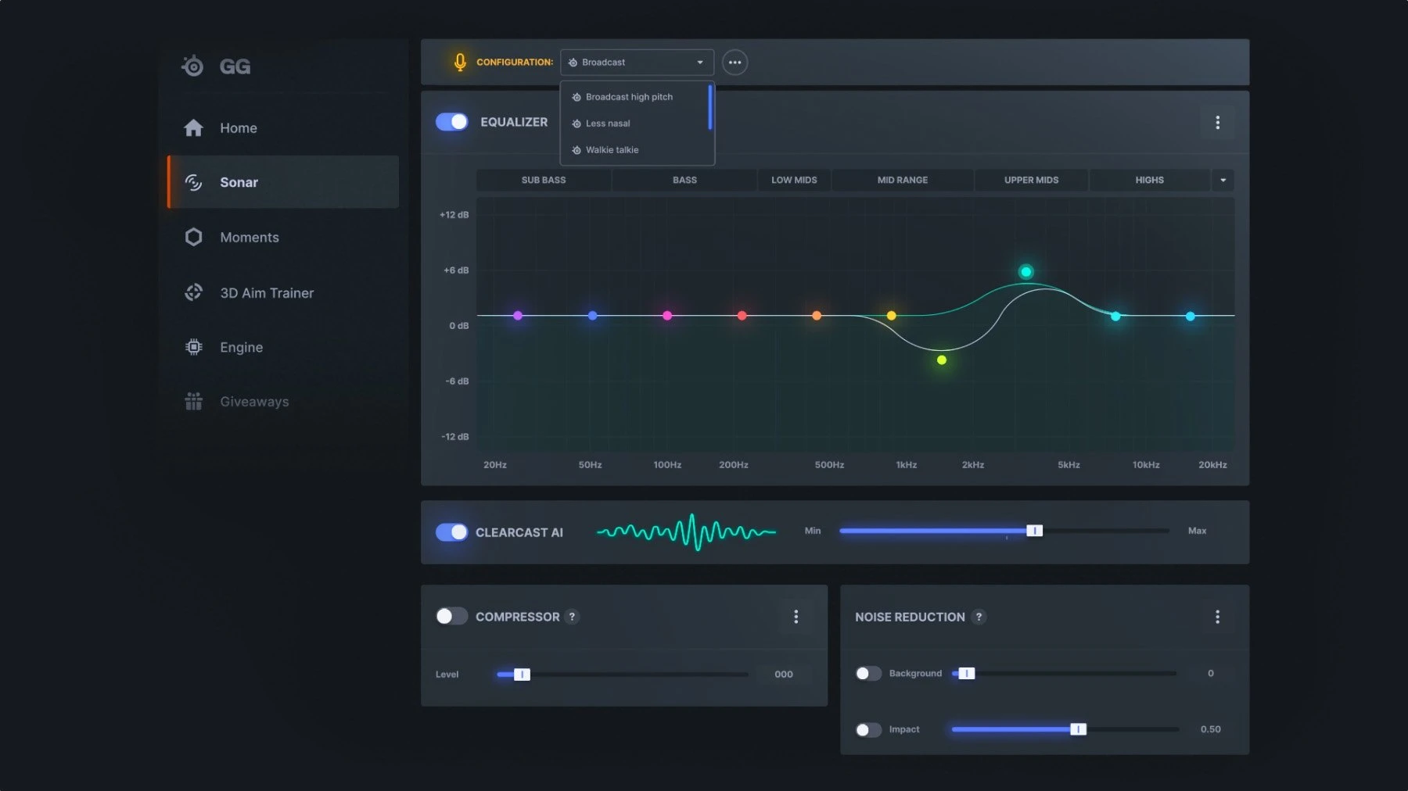Open Giveaways via its gift icon
Image resolution: width=1408 pixels, height=791 pixels.
click(x=193, y=401)
